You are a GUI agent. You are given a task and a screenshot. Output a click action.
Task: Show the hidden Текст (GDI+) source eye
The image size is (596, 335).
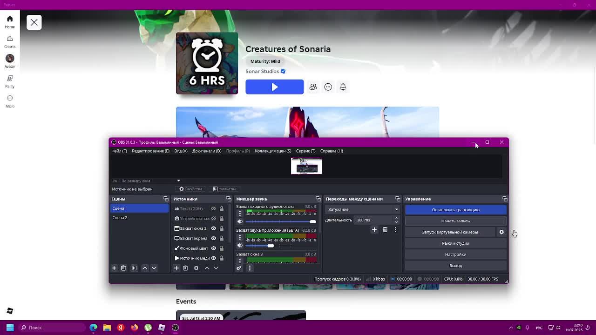tap(214, 208)
